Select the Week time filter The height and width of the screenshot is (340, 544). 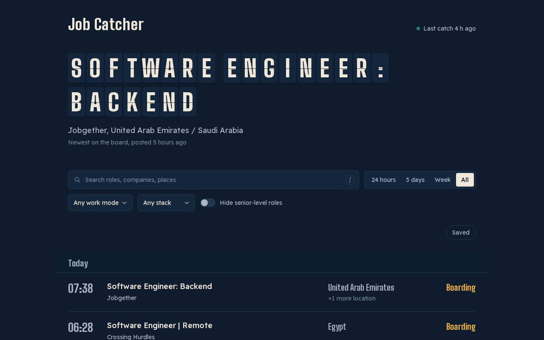pos(442,180)
